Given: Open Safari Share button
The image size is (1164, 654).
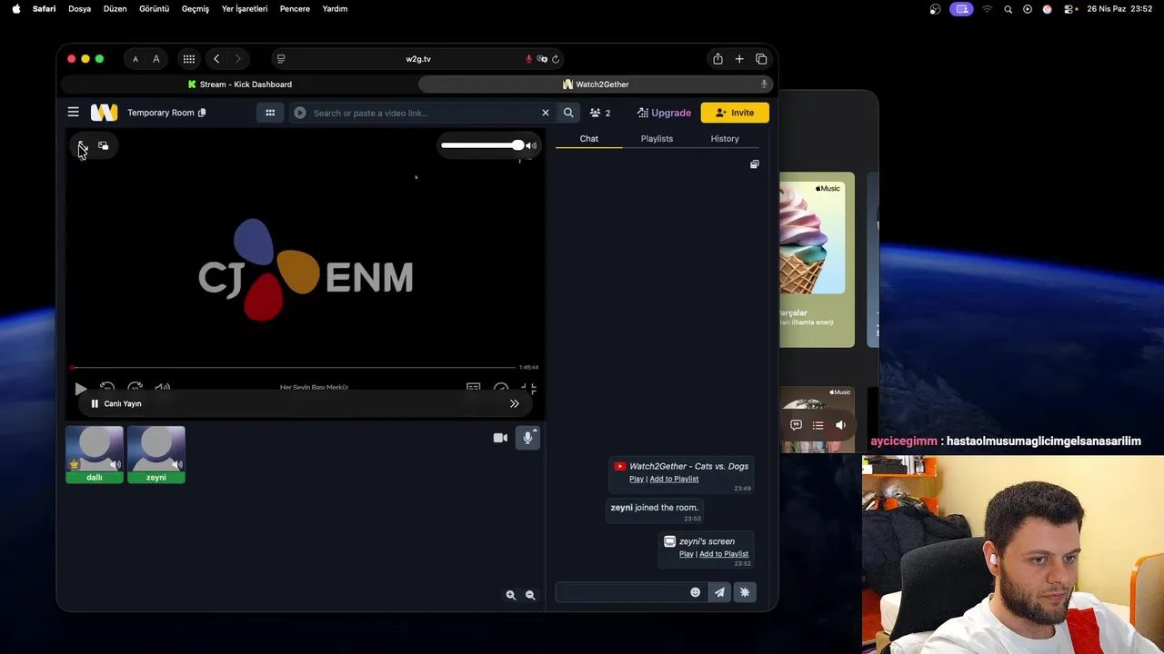Looking at the screenshot, I should point(717,59).
